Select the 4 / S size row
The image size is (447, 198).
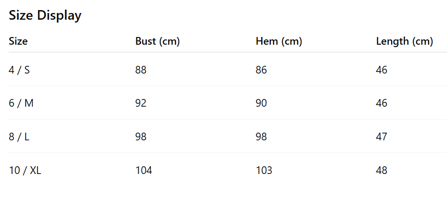pyautogui.click(x=19, y=70)
